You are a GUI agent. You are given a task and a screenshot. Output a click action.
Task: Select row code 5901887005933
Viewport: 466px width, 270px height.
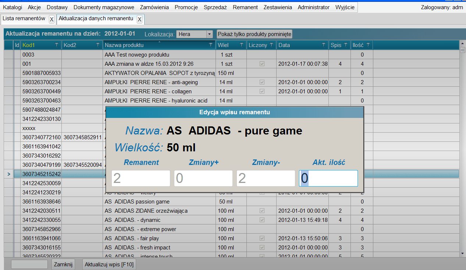pos(41,73)
